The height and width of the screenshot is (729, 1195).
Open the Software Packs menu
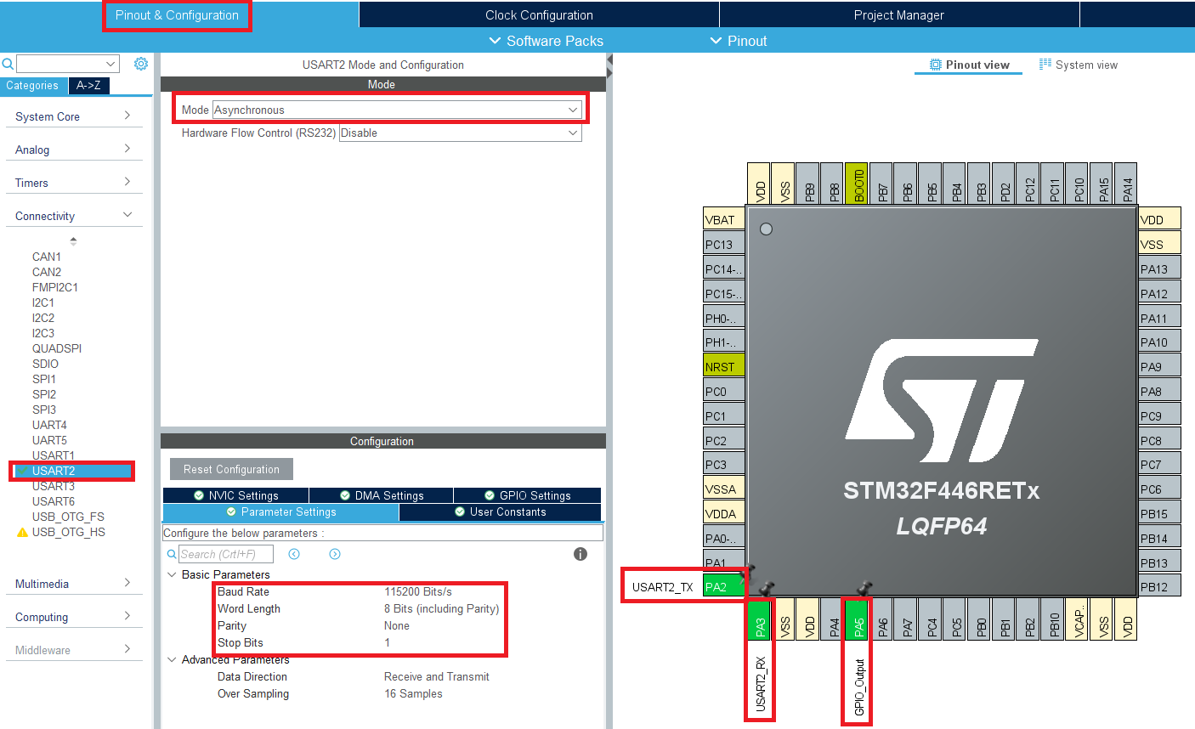[x=547, y=41]
